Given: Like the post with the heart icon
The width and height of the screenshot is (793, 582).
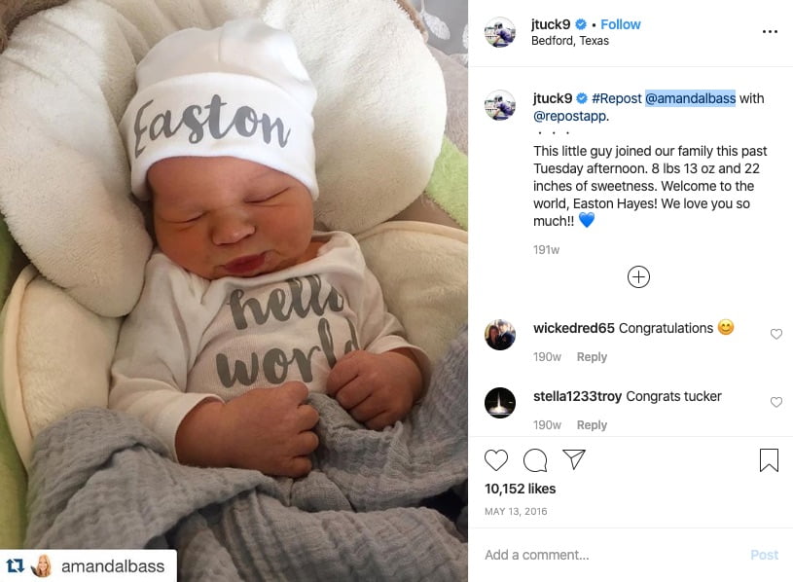Looking at the screenshot, I should click(x=495, y=460).
